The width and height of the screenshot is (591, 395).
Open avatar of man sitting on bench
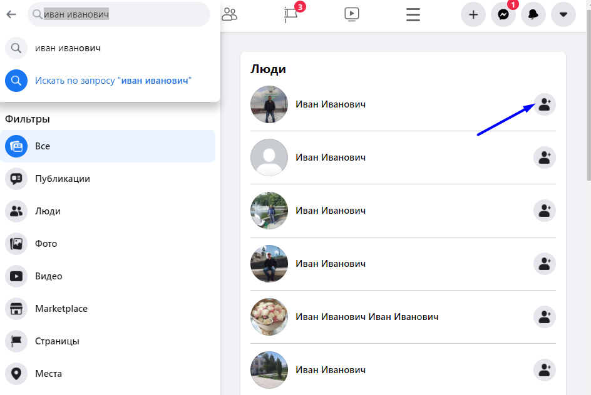pyautogui.click(x=269, y=264)
